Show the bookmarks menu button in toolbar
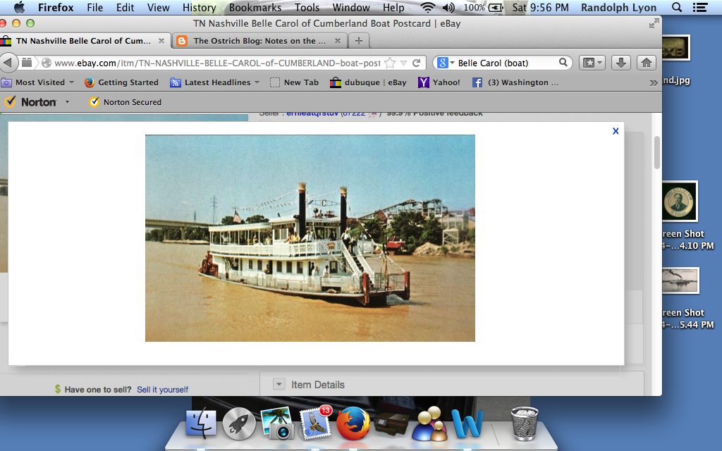Screen dimensions: 722x451 coord(592,63)
